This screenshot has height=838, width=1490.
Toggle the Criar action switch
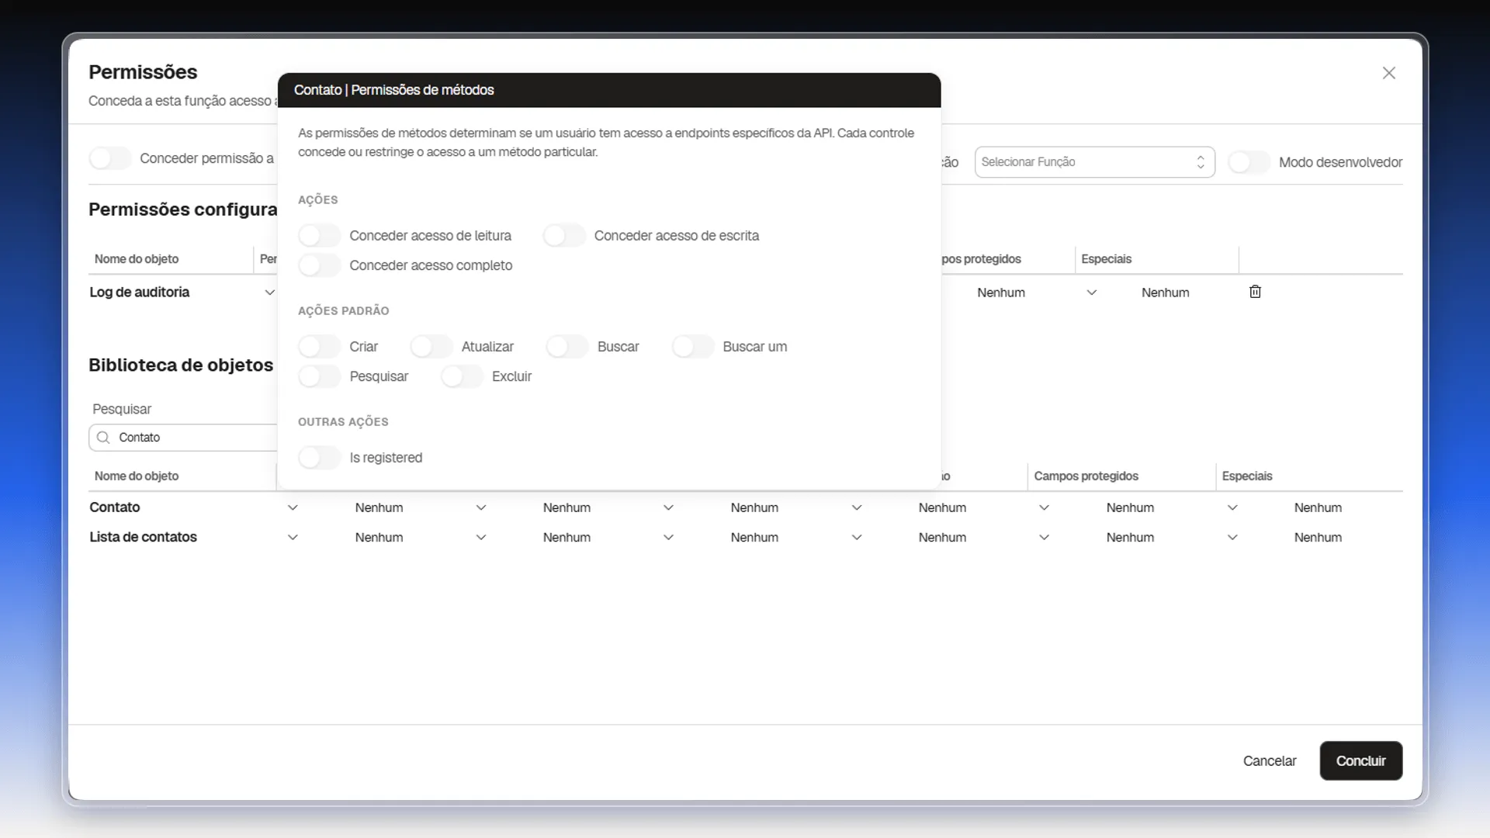tap(319, 346)
